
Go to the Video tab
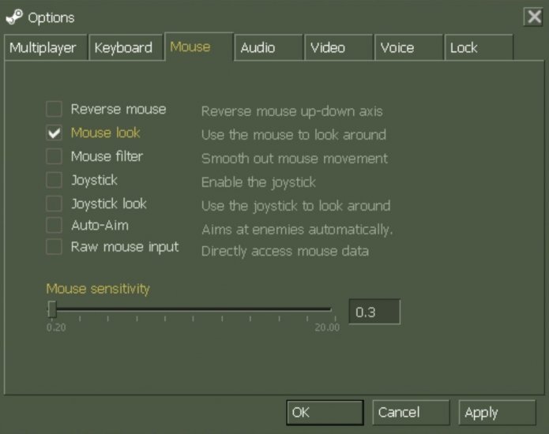point(327,48)
